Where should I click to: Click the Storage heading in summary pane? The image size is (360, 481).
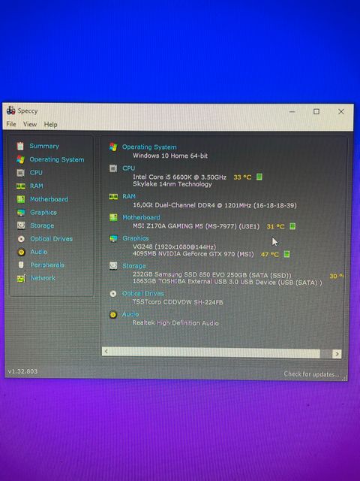[133, 266]
